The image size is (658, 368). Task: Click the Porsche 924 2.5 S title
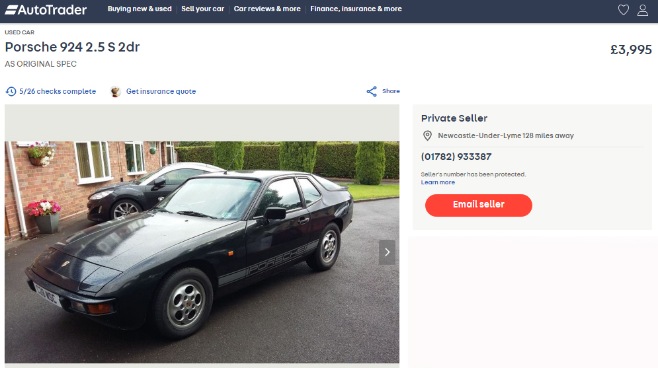pyautogui.click(x=72, y=47)
